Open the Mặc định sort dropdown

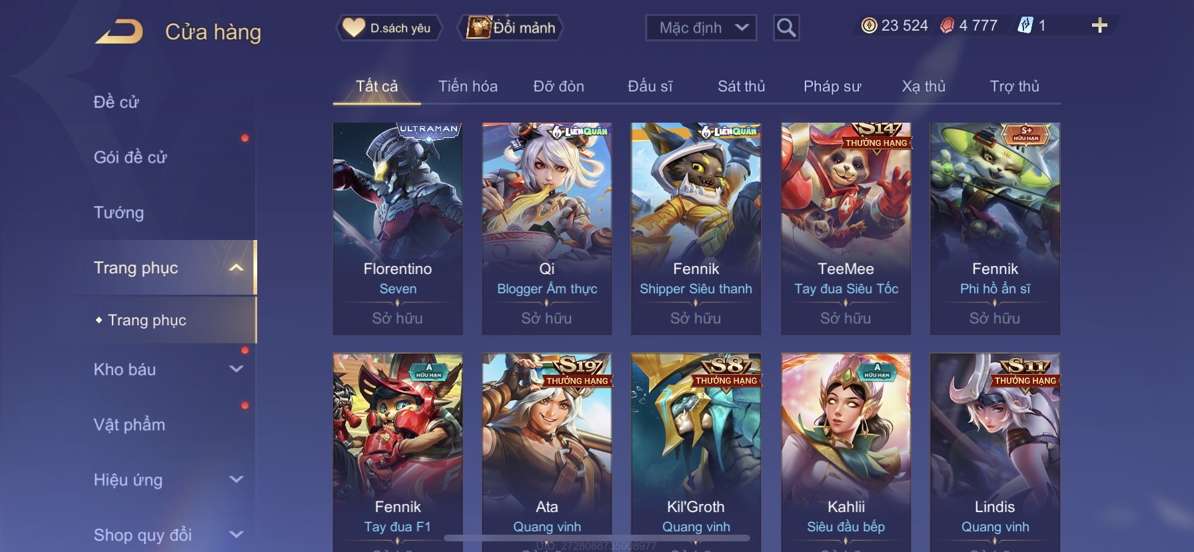coord(701,27)
